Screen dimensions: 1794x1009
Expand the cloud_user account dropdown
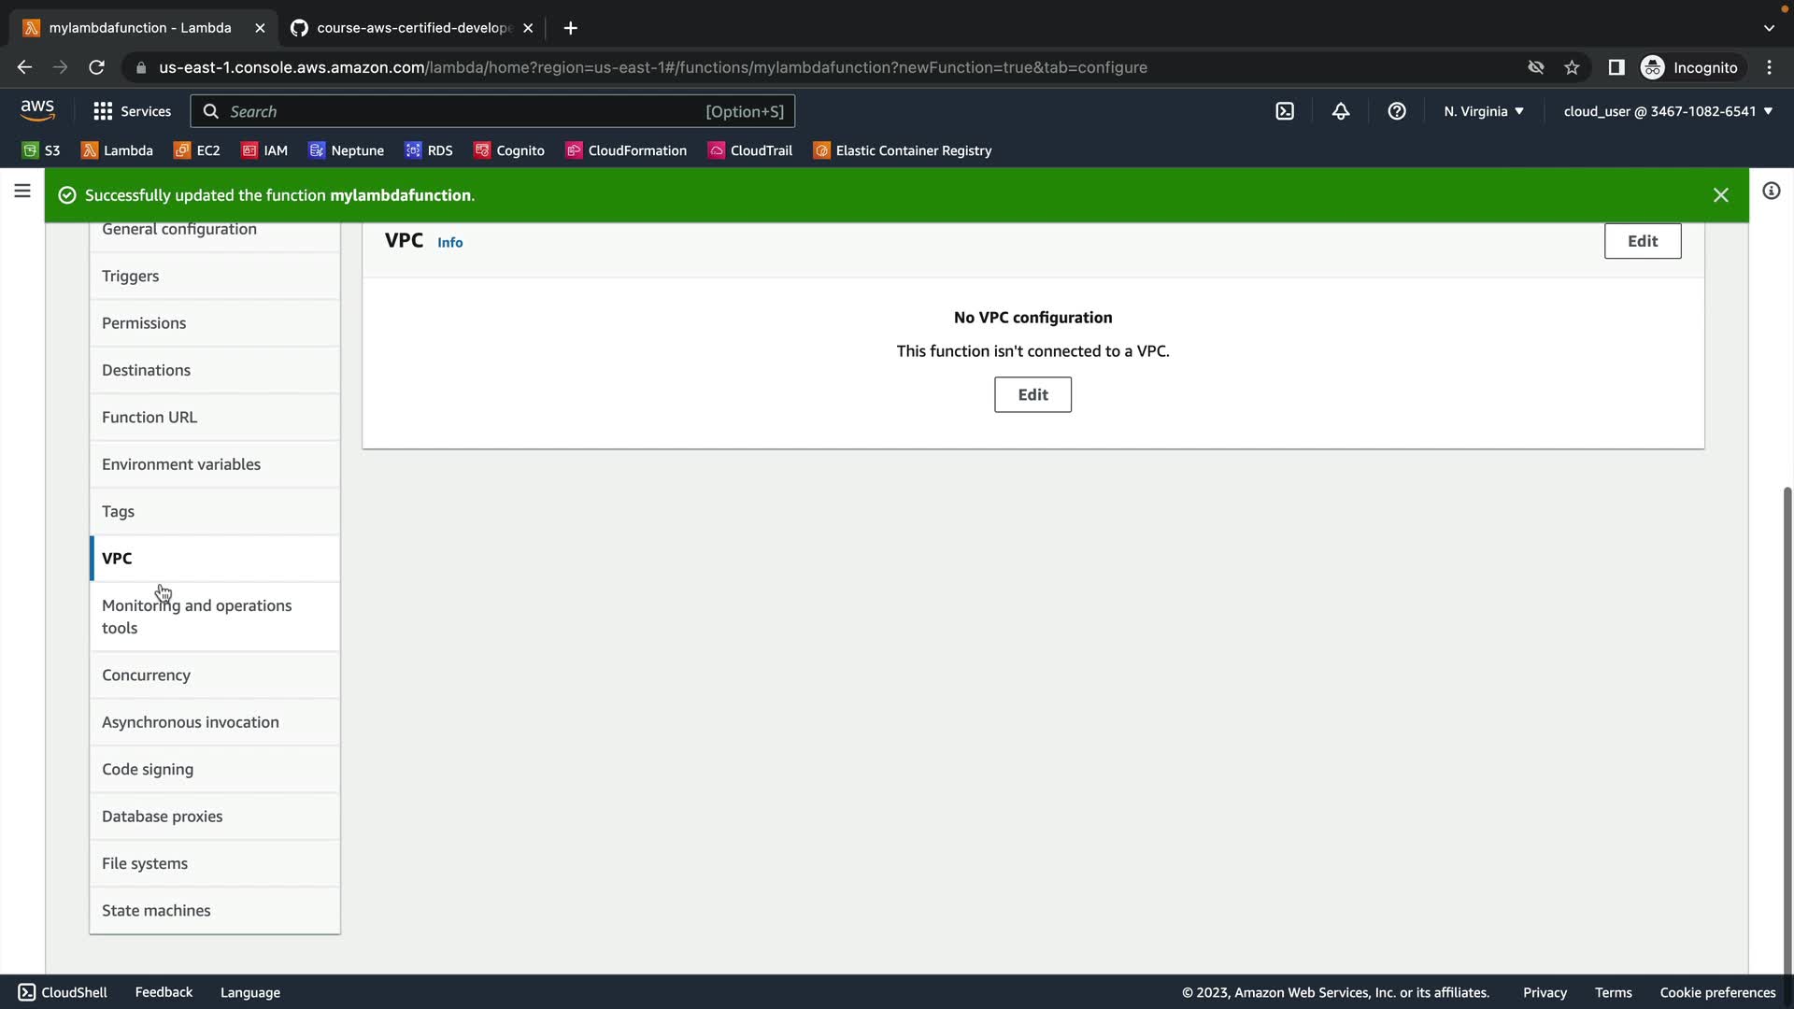1667,111
